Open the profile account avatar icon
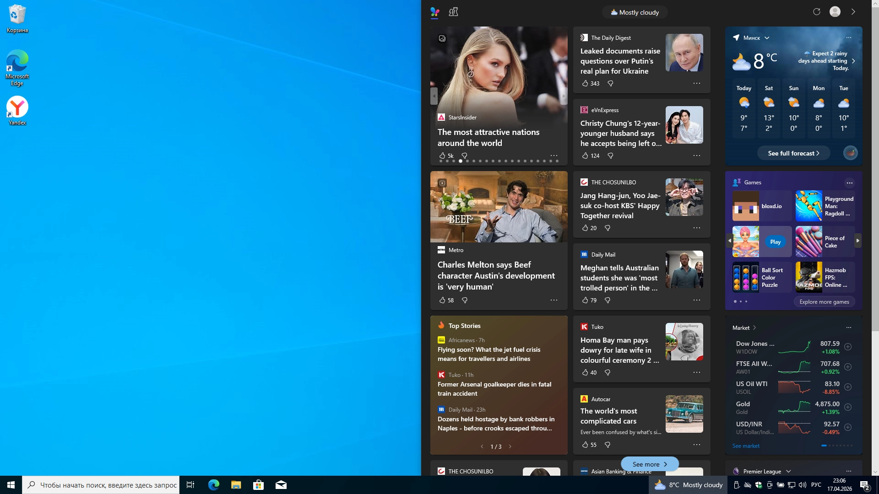 coord(835,12)
